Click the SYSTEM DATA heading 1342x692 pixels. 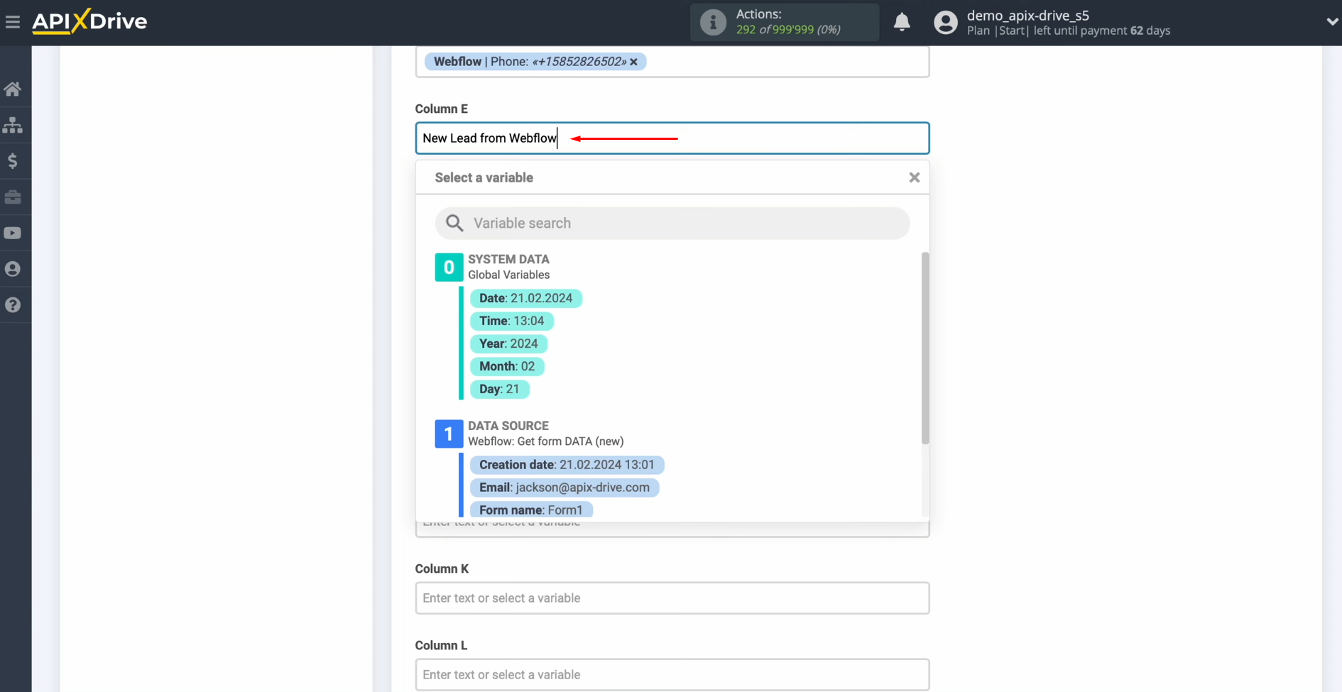tap(508, 260)
